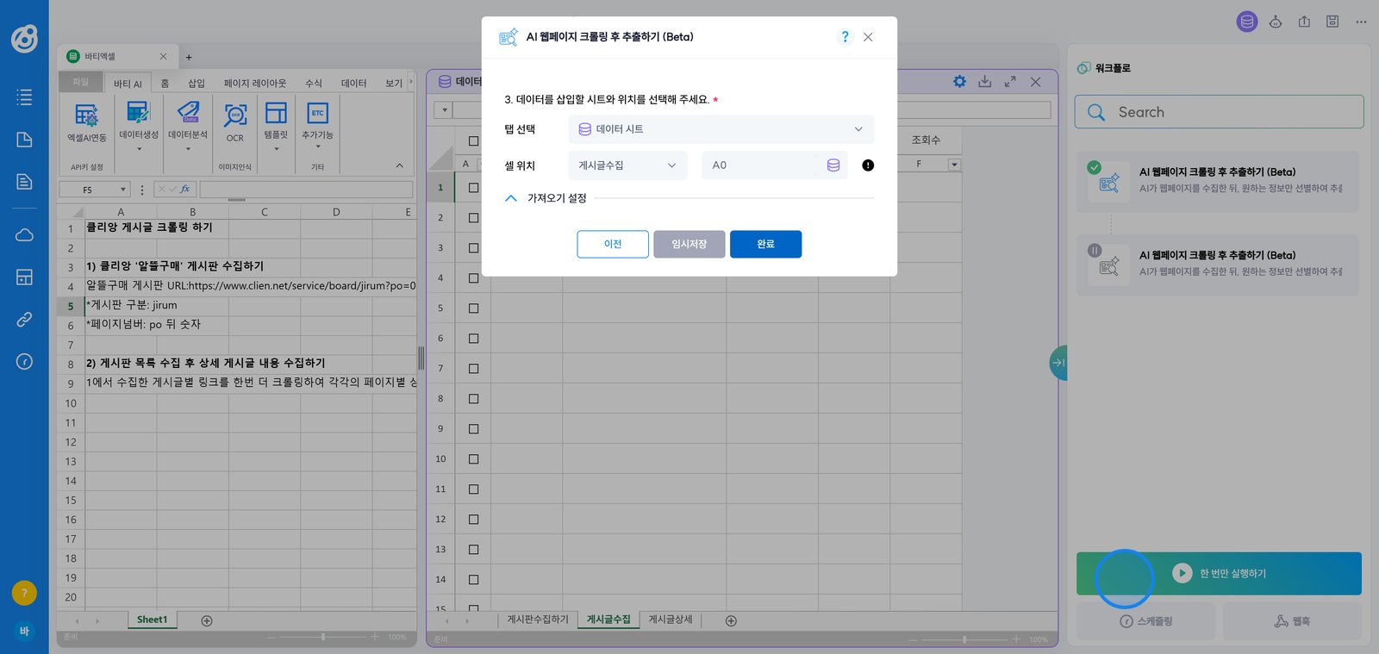This screenshot has height=654, width=1379.
Task: Open the 스케줄링 button
Action: click(1145, 621)
